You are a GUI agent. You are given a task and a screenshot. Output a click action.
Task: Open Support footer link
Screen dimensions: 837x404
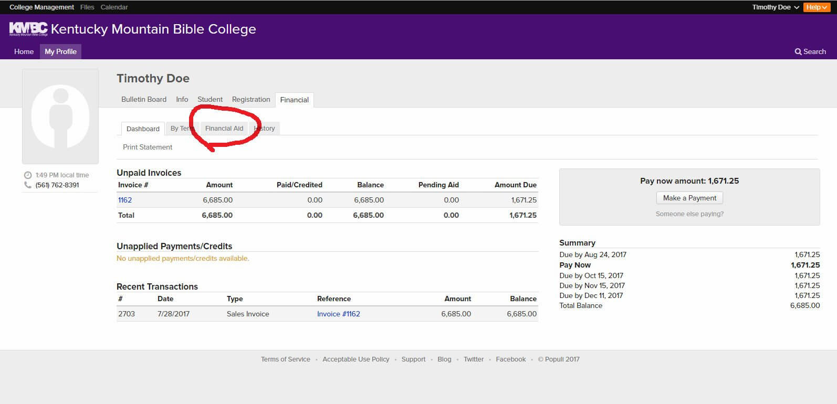point(413,359)
